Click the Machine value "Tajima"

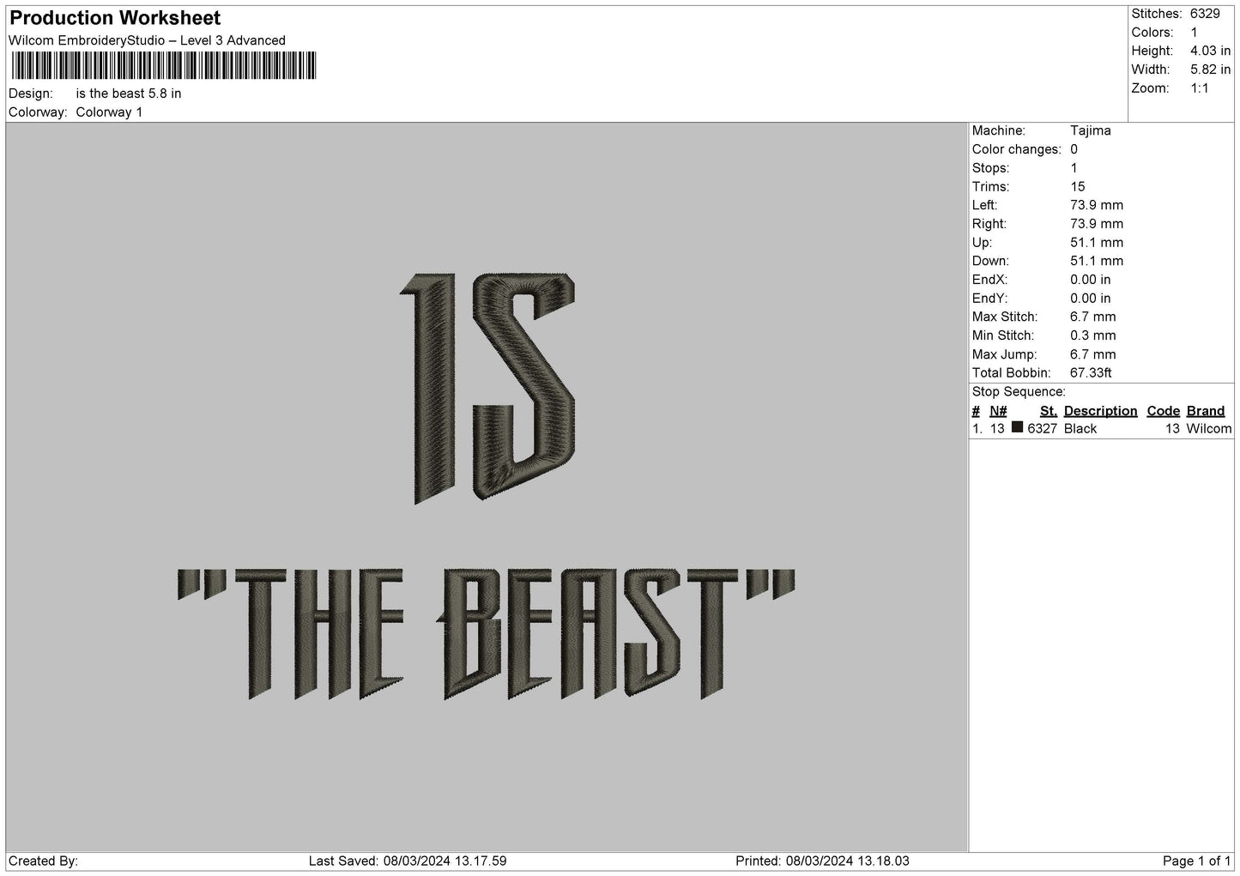[1091, 130]
